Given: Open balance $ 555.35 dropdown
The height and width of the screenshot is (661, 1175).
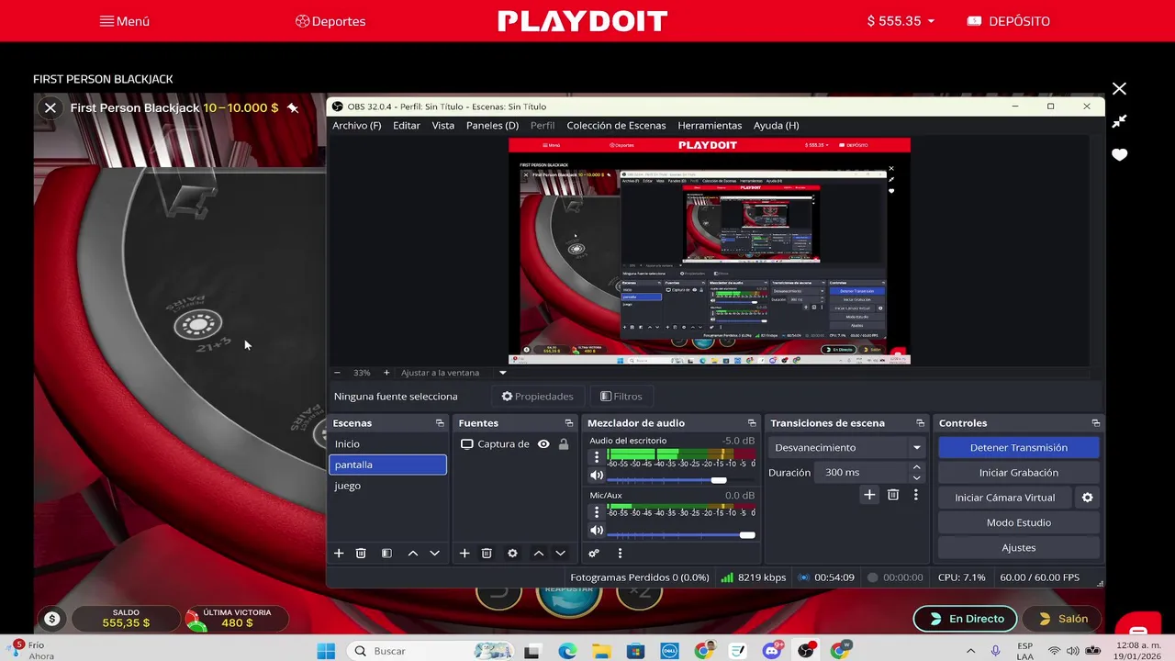Looking at the screenshot, I should click(x=901, y=21).
